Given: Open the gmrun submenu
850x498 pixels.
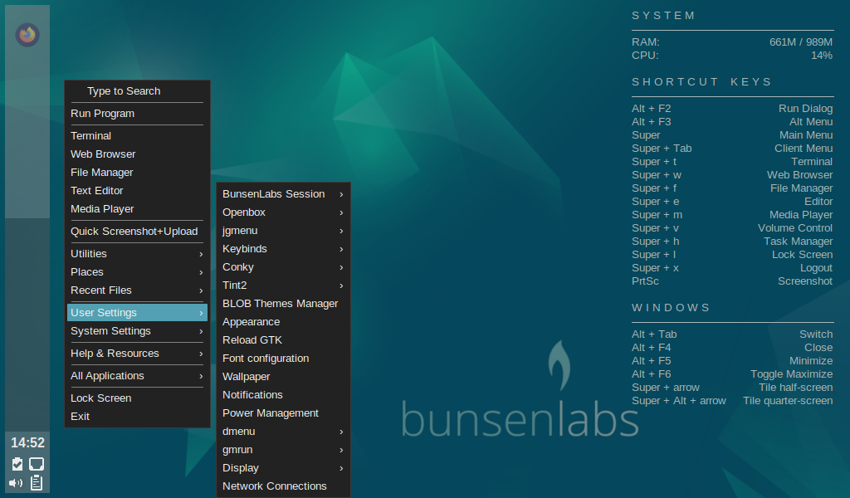Looking at the screenshot, I should [283, 450].
